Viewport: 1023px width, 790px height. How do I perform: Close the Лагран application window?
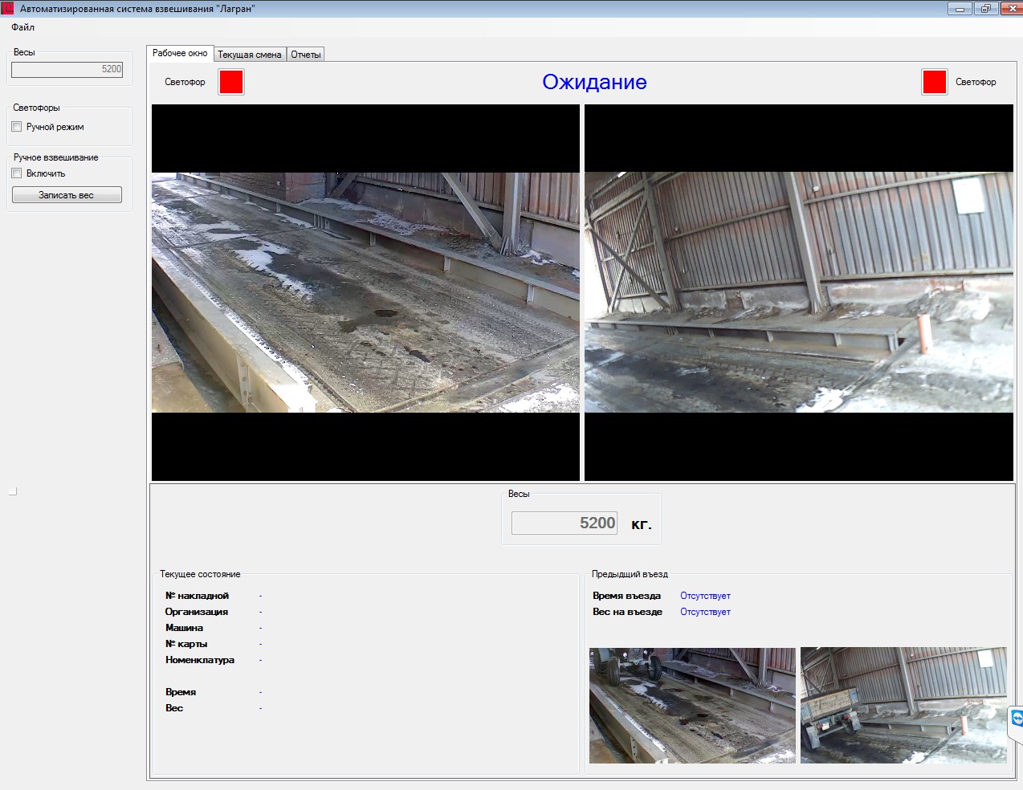point(1010,9)
